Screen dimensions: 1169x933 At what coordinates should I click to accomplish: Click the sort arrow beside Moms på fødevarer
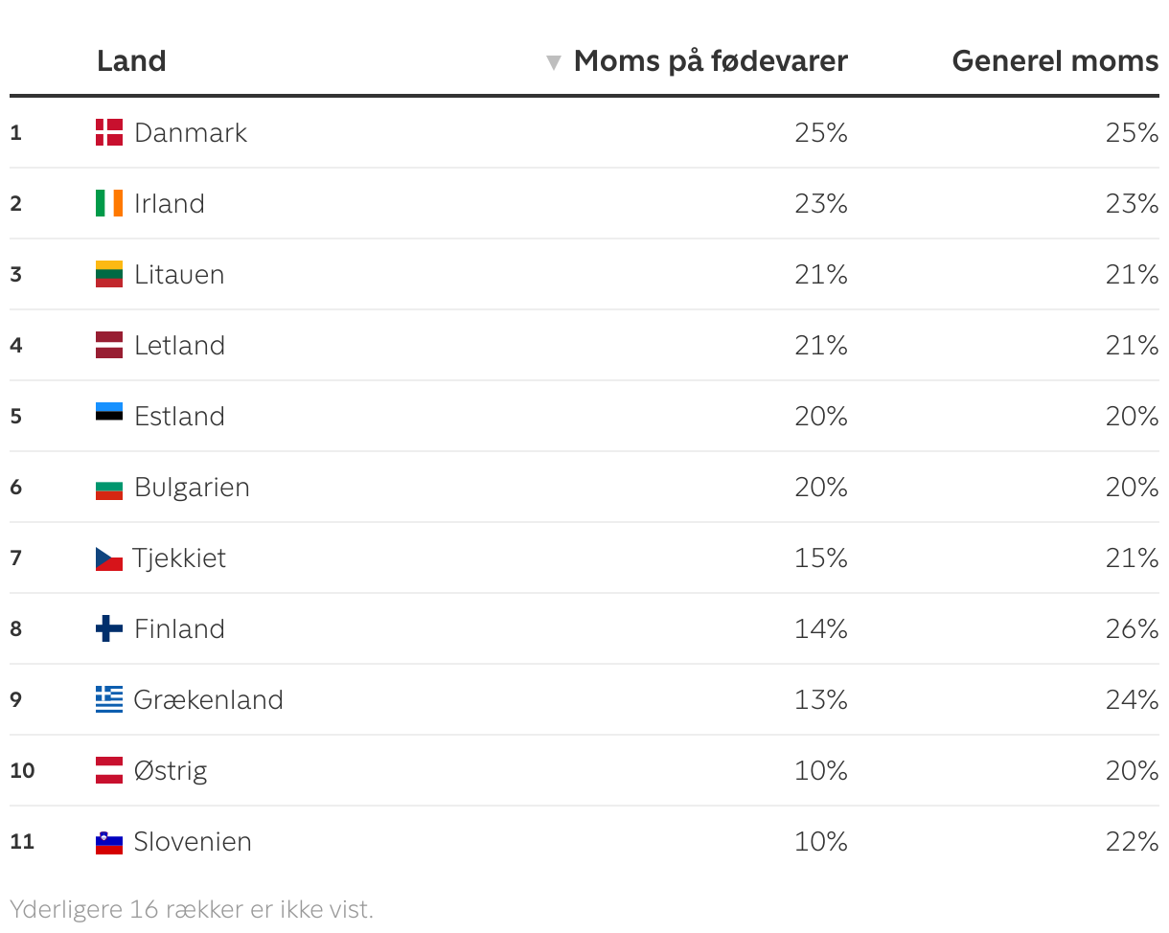[x=553, y=63]
